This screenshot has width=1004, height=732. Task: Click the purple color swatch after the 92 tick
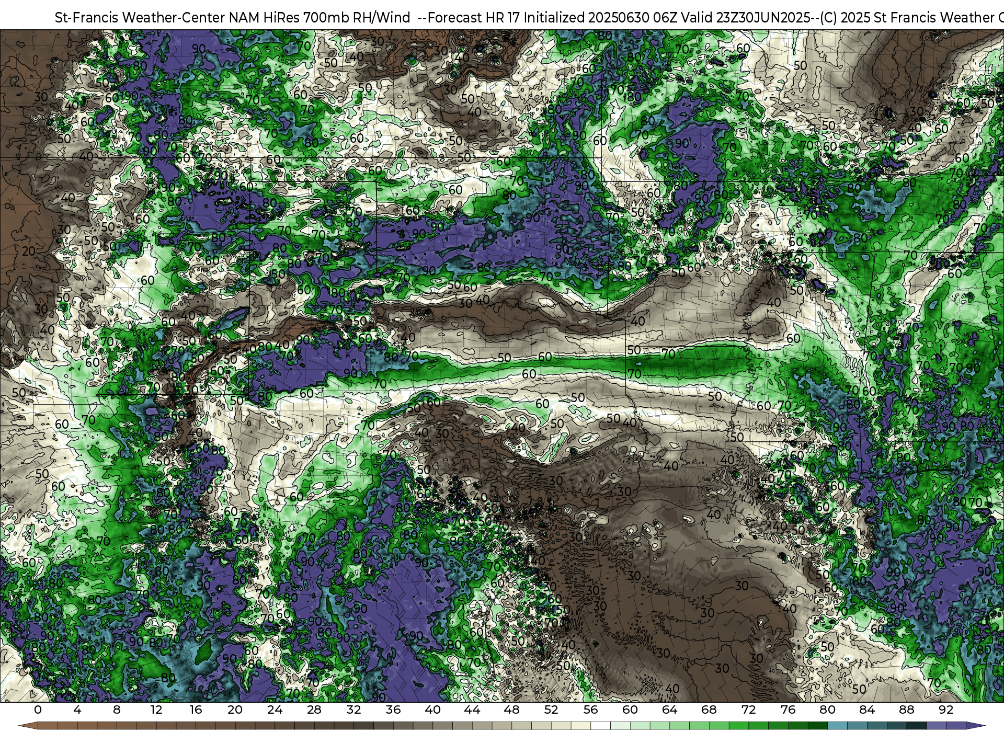[x=956, y=726]
